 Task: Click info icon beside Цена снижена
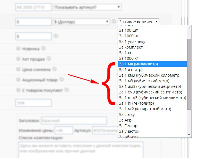tap(54, 69)
